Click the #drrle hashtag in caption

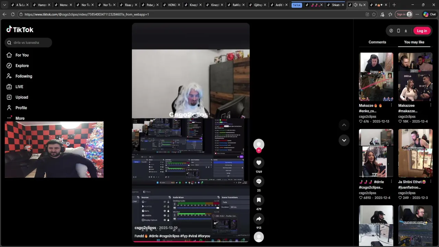tap(154, 236)
